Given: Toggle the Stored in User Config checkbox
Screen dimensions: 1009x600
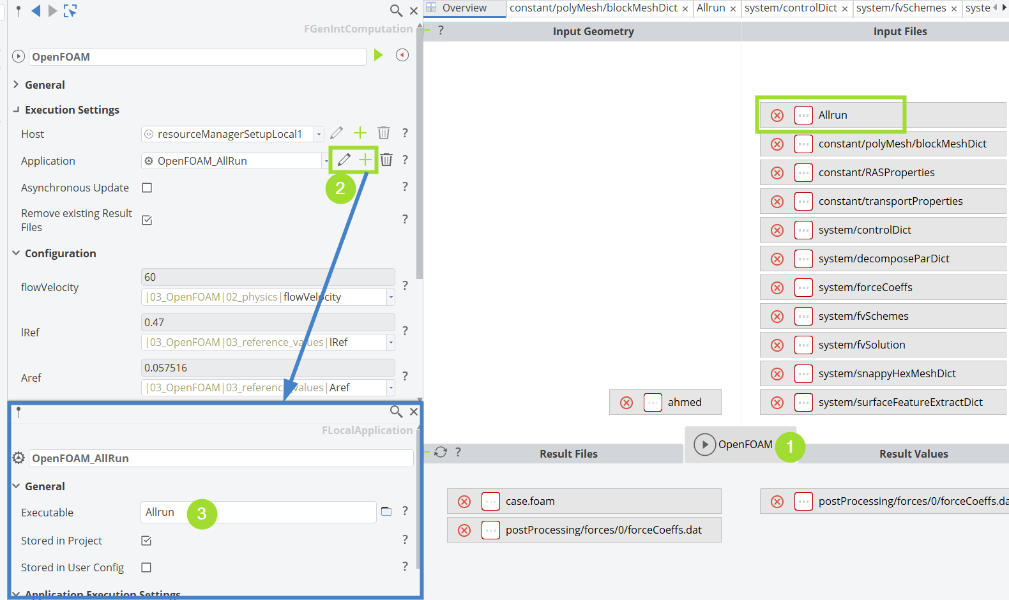Looking at the screenshot, I should (146, 567).
